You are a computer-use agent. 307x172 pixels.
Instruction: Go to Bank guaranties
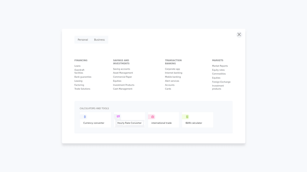coord(83,77)
